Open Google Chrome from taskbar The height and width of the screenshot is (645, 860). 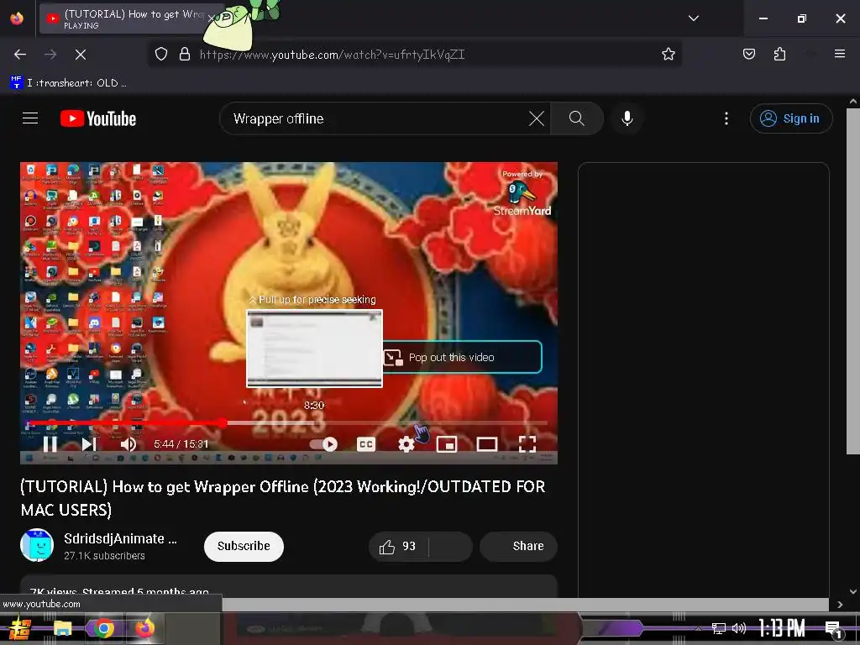tap(103, 628)
